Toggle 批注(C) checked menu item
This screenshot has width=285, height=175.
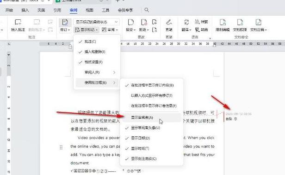coord(97,41)
